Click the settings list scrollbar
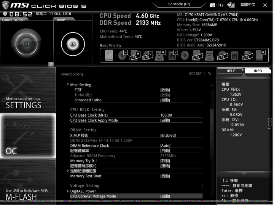Viewport: 274px width, 205px height. [x=212, y=133]
